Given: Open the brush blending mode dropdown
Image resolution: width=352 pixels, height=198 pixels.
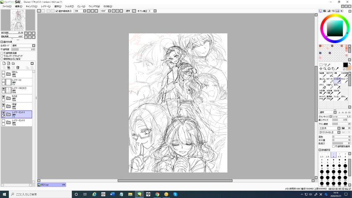Looking at the screenshot, I should click(x=335, y=112).
